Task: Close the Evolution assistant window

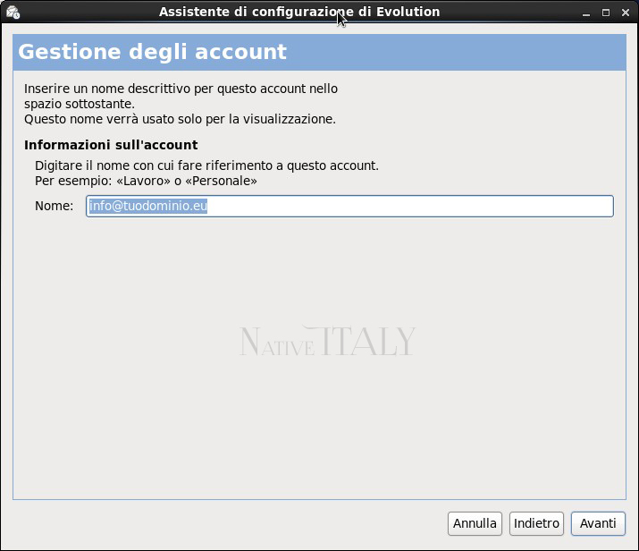Action: point(626,13)
